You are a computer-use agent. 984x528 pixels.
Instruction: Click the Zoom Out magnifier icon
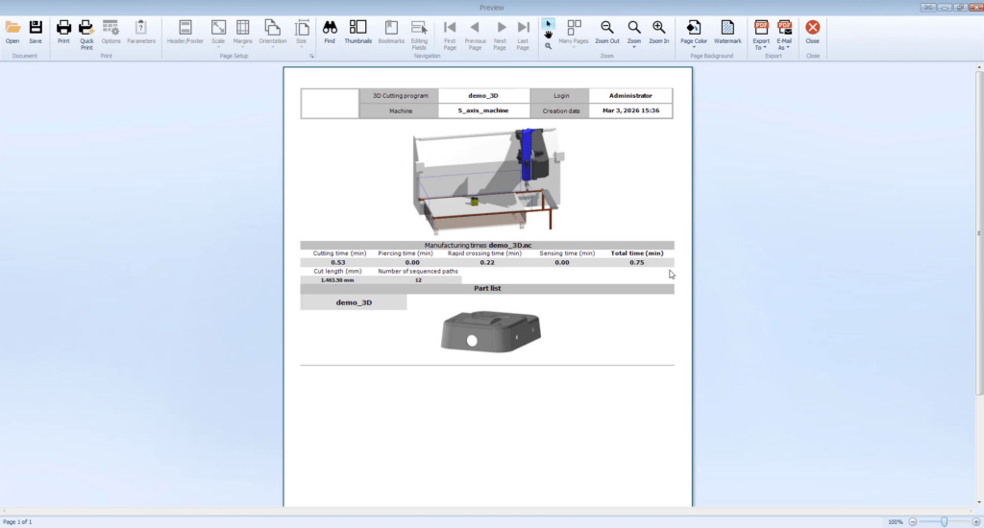pos(607,28)
